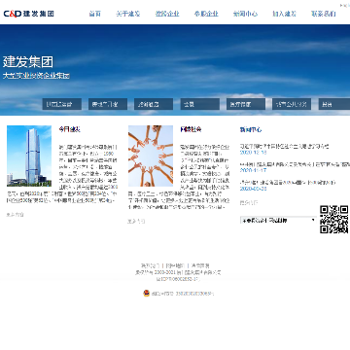Open the 首页 menu item
This screenshot has width=350, height=350.
[95, 14]
